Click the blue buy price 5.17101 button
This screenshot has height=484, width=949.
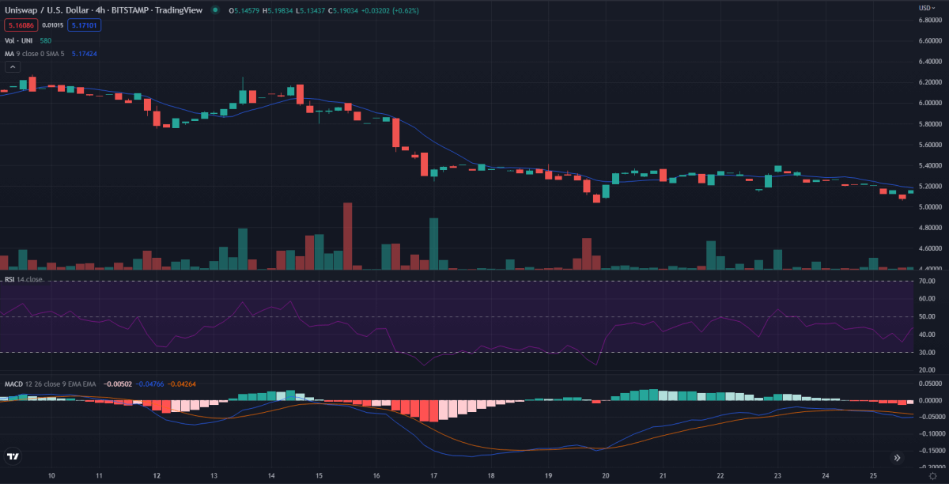[x=84, y=25]
